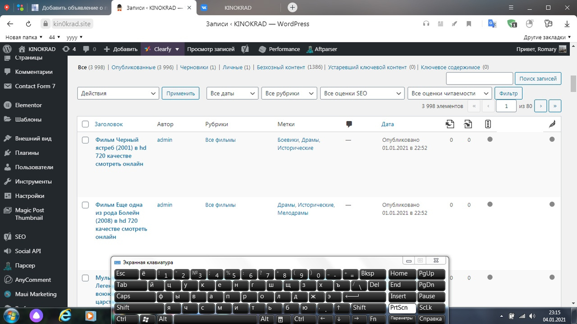Click the current page number field
This screenshot has width=577, height=324.
click(506, 106)
